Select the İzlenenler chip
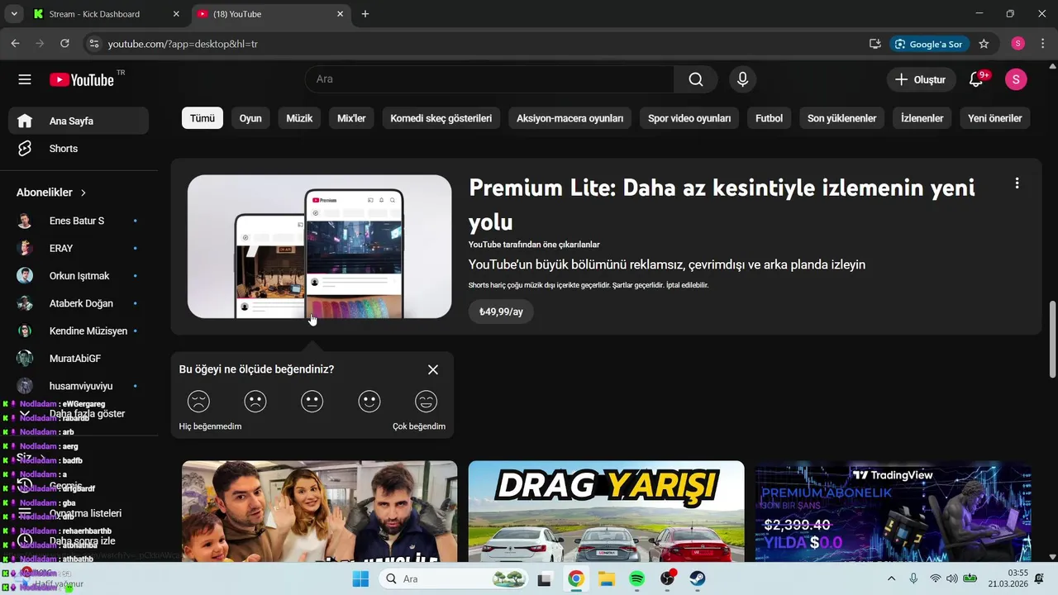1058x595 pixels. pyautogui.click(x=922, y=118)
